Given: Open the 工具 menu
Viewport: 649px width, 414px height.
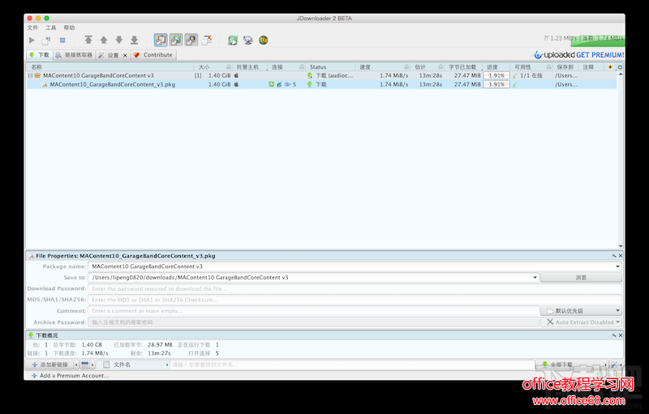Looking at the screenshot, I should (51, 28).
